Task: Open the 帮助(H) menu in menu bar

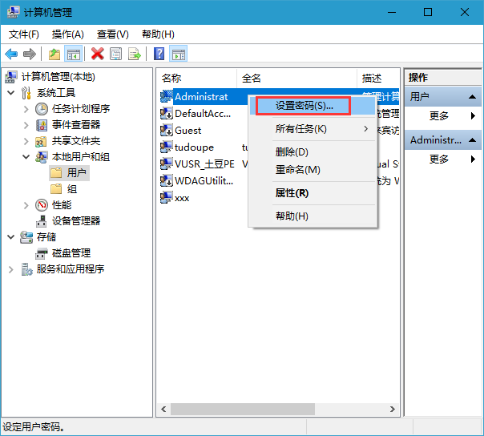Action: 158,34
